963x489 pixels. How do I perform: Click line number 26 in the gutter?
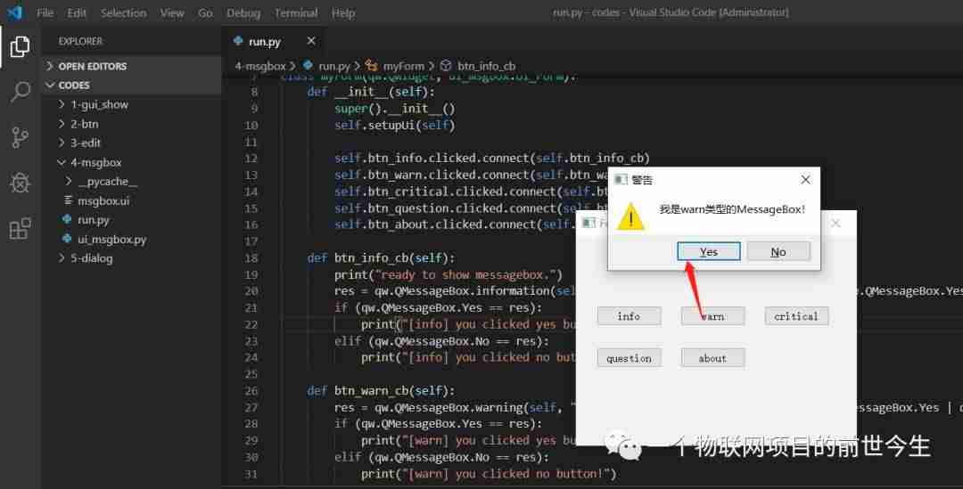[251, 391]
